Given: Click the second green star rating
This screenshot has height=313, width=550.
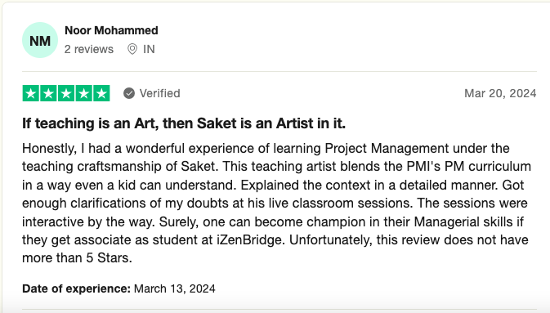Looking at the screenshot, I should (x=48, y=93).
